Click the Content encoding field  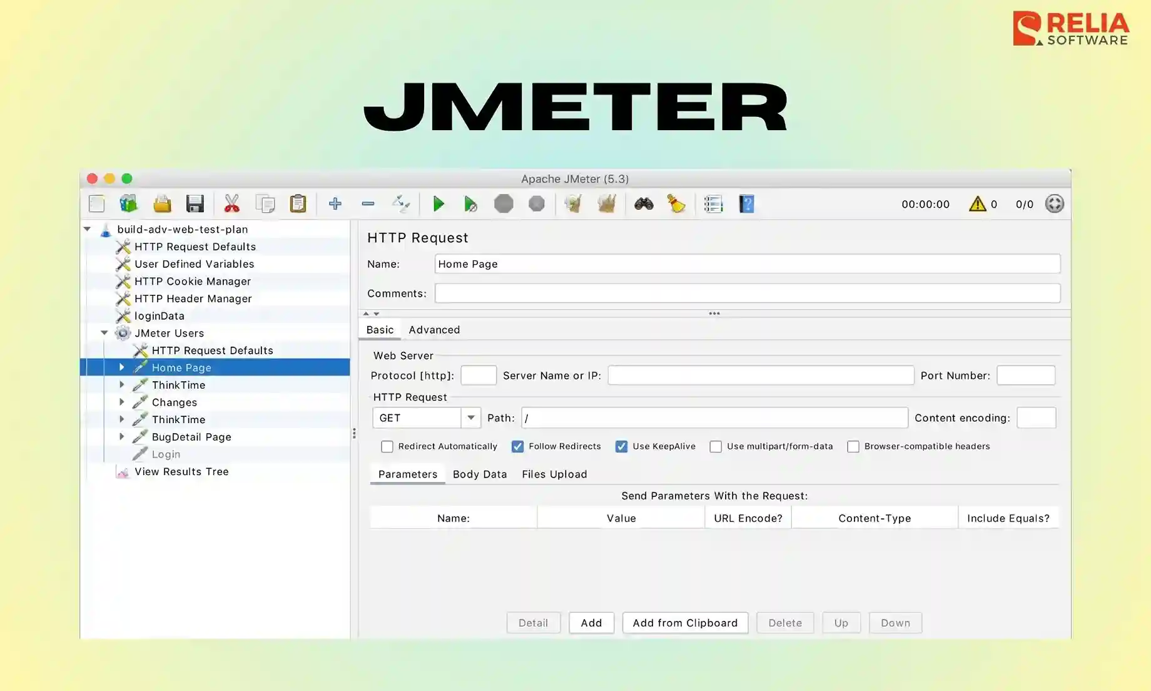coord(1036,417)
